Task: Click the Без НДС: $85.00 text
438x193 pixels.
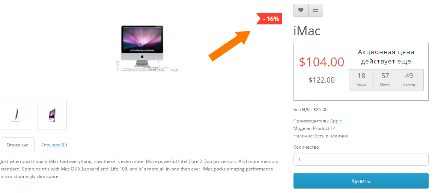Action: [311, 110]
